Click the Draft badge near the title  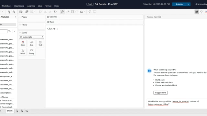tap(90, 4)
